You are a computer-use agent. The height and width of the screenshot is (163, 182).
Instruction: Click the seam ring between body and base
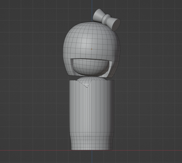coord(92,132)
